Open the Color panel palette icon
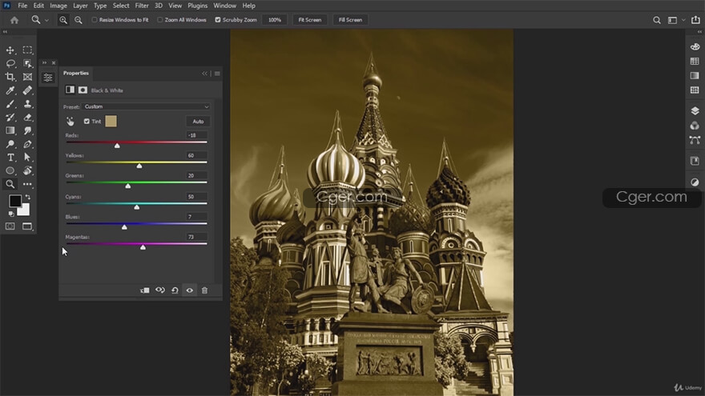This screenshot has height=396, width=705. click(x=695, y=46)
